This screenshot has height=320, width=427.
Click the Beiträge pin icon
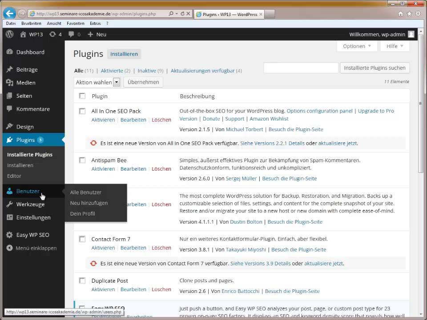(x=9, y=69)
